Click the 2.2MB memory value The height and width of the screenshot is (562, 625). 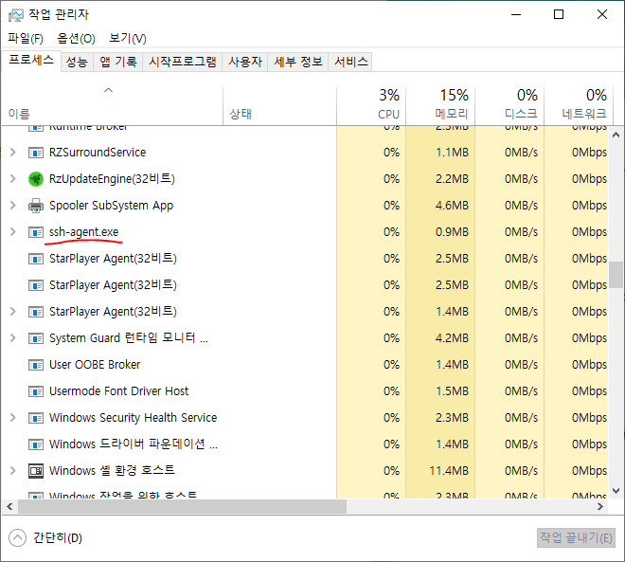coord(452,179)
